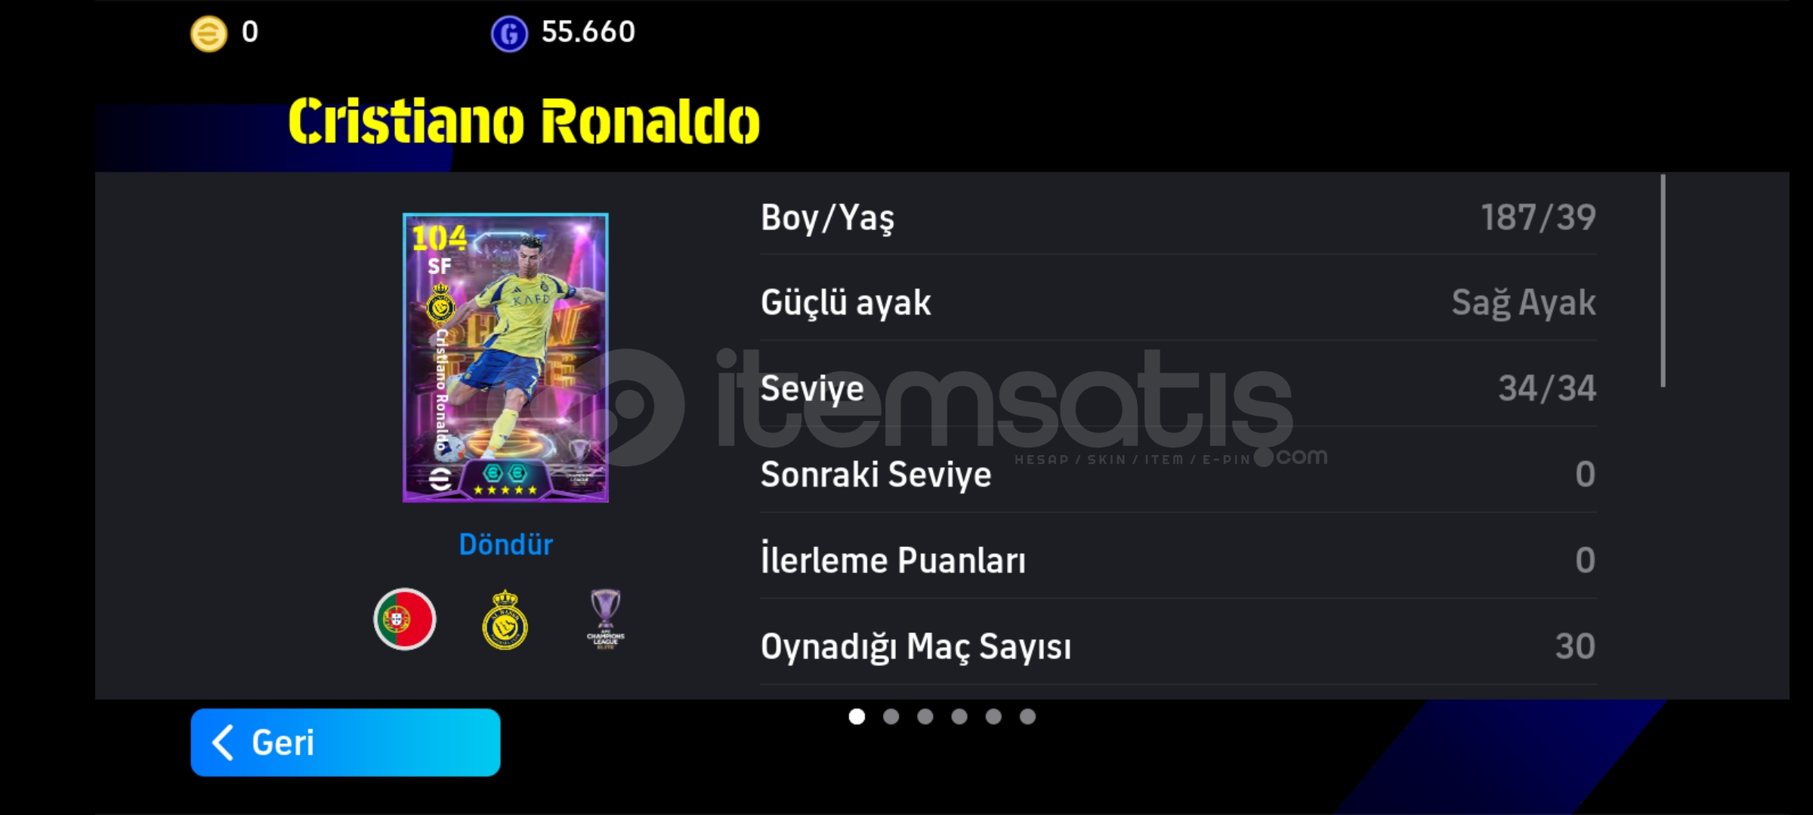Viewport: 1813px width, 815px height.
Task: Open the Cristiano Ronaldo player card
Action: coord(505,358)
